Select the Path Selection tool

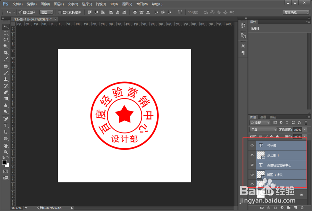click(x=6, y=132)
